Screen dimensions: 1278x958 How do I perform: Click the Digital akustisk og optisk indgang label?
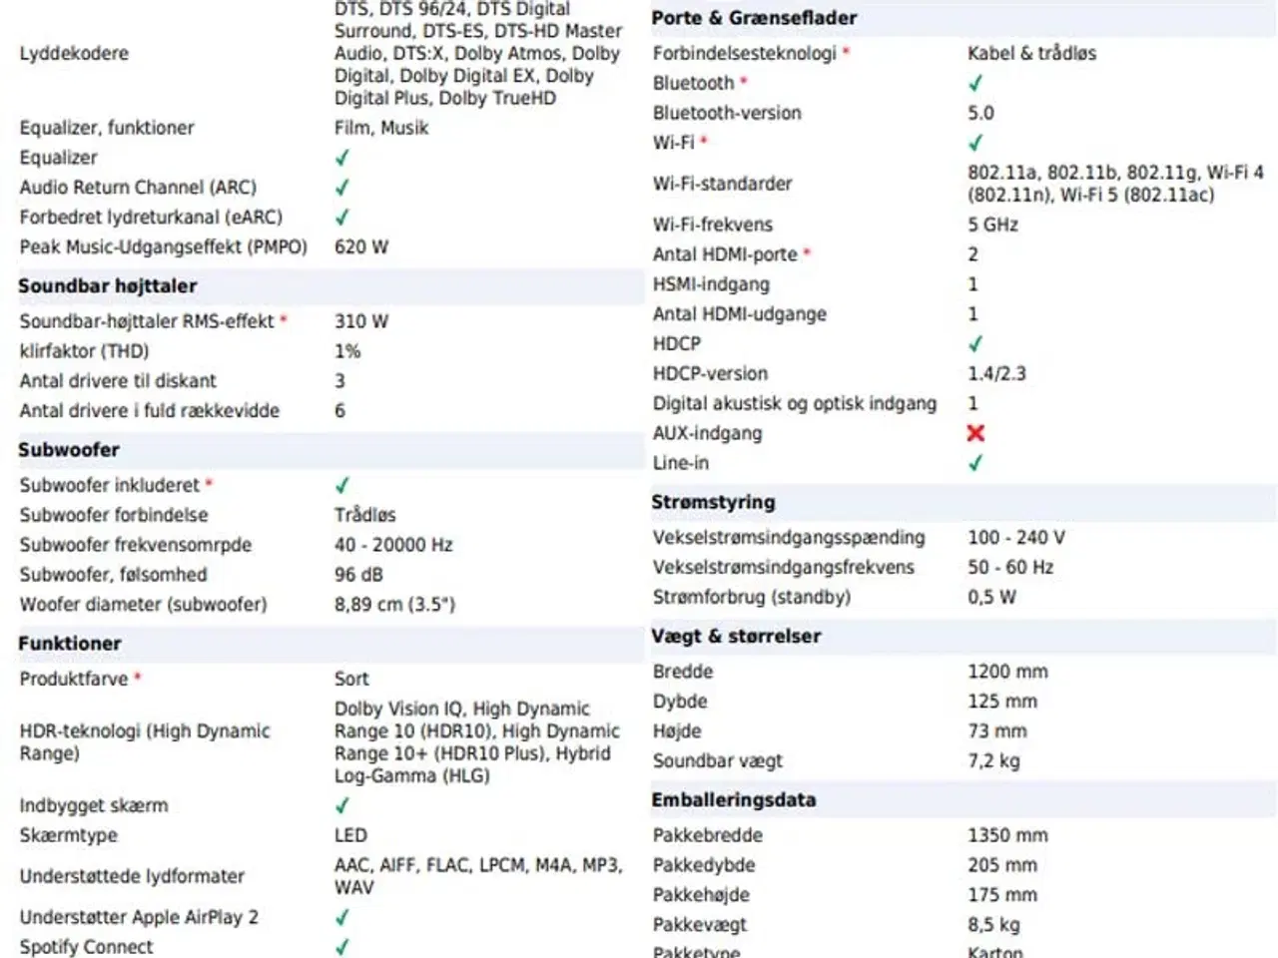[795, 403]
